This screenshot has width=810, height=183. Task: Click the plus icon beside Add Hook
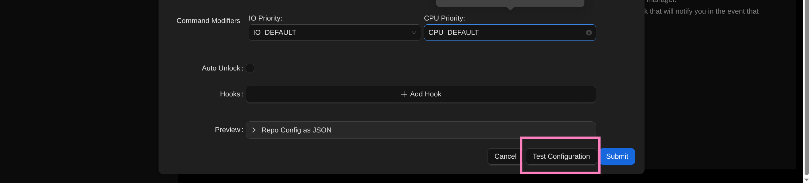point(404,94)
